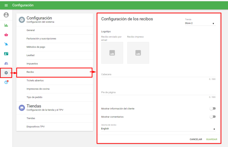Enable Mostrar información del cliente switch
Viewport: 228px width, 147px height.
(x=212, y=109)
